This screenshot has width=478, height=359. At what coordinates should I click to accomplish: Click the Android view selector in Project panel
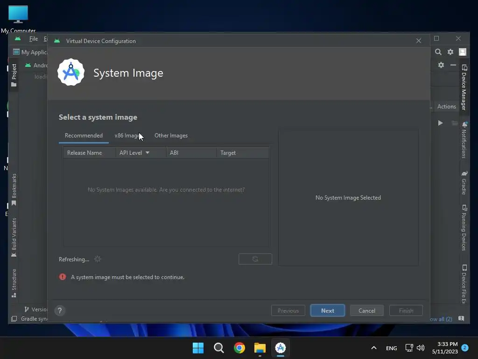tap(36, 65)
